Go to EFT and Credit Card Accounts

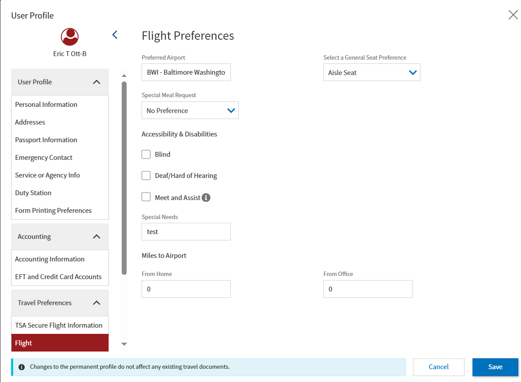pyautogui.click(x=58, y=277)
